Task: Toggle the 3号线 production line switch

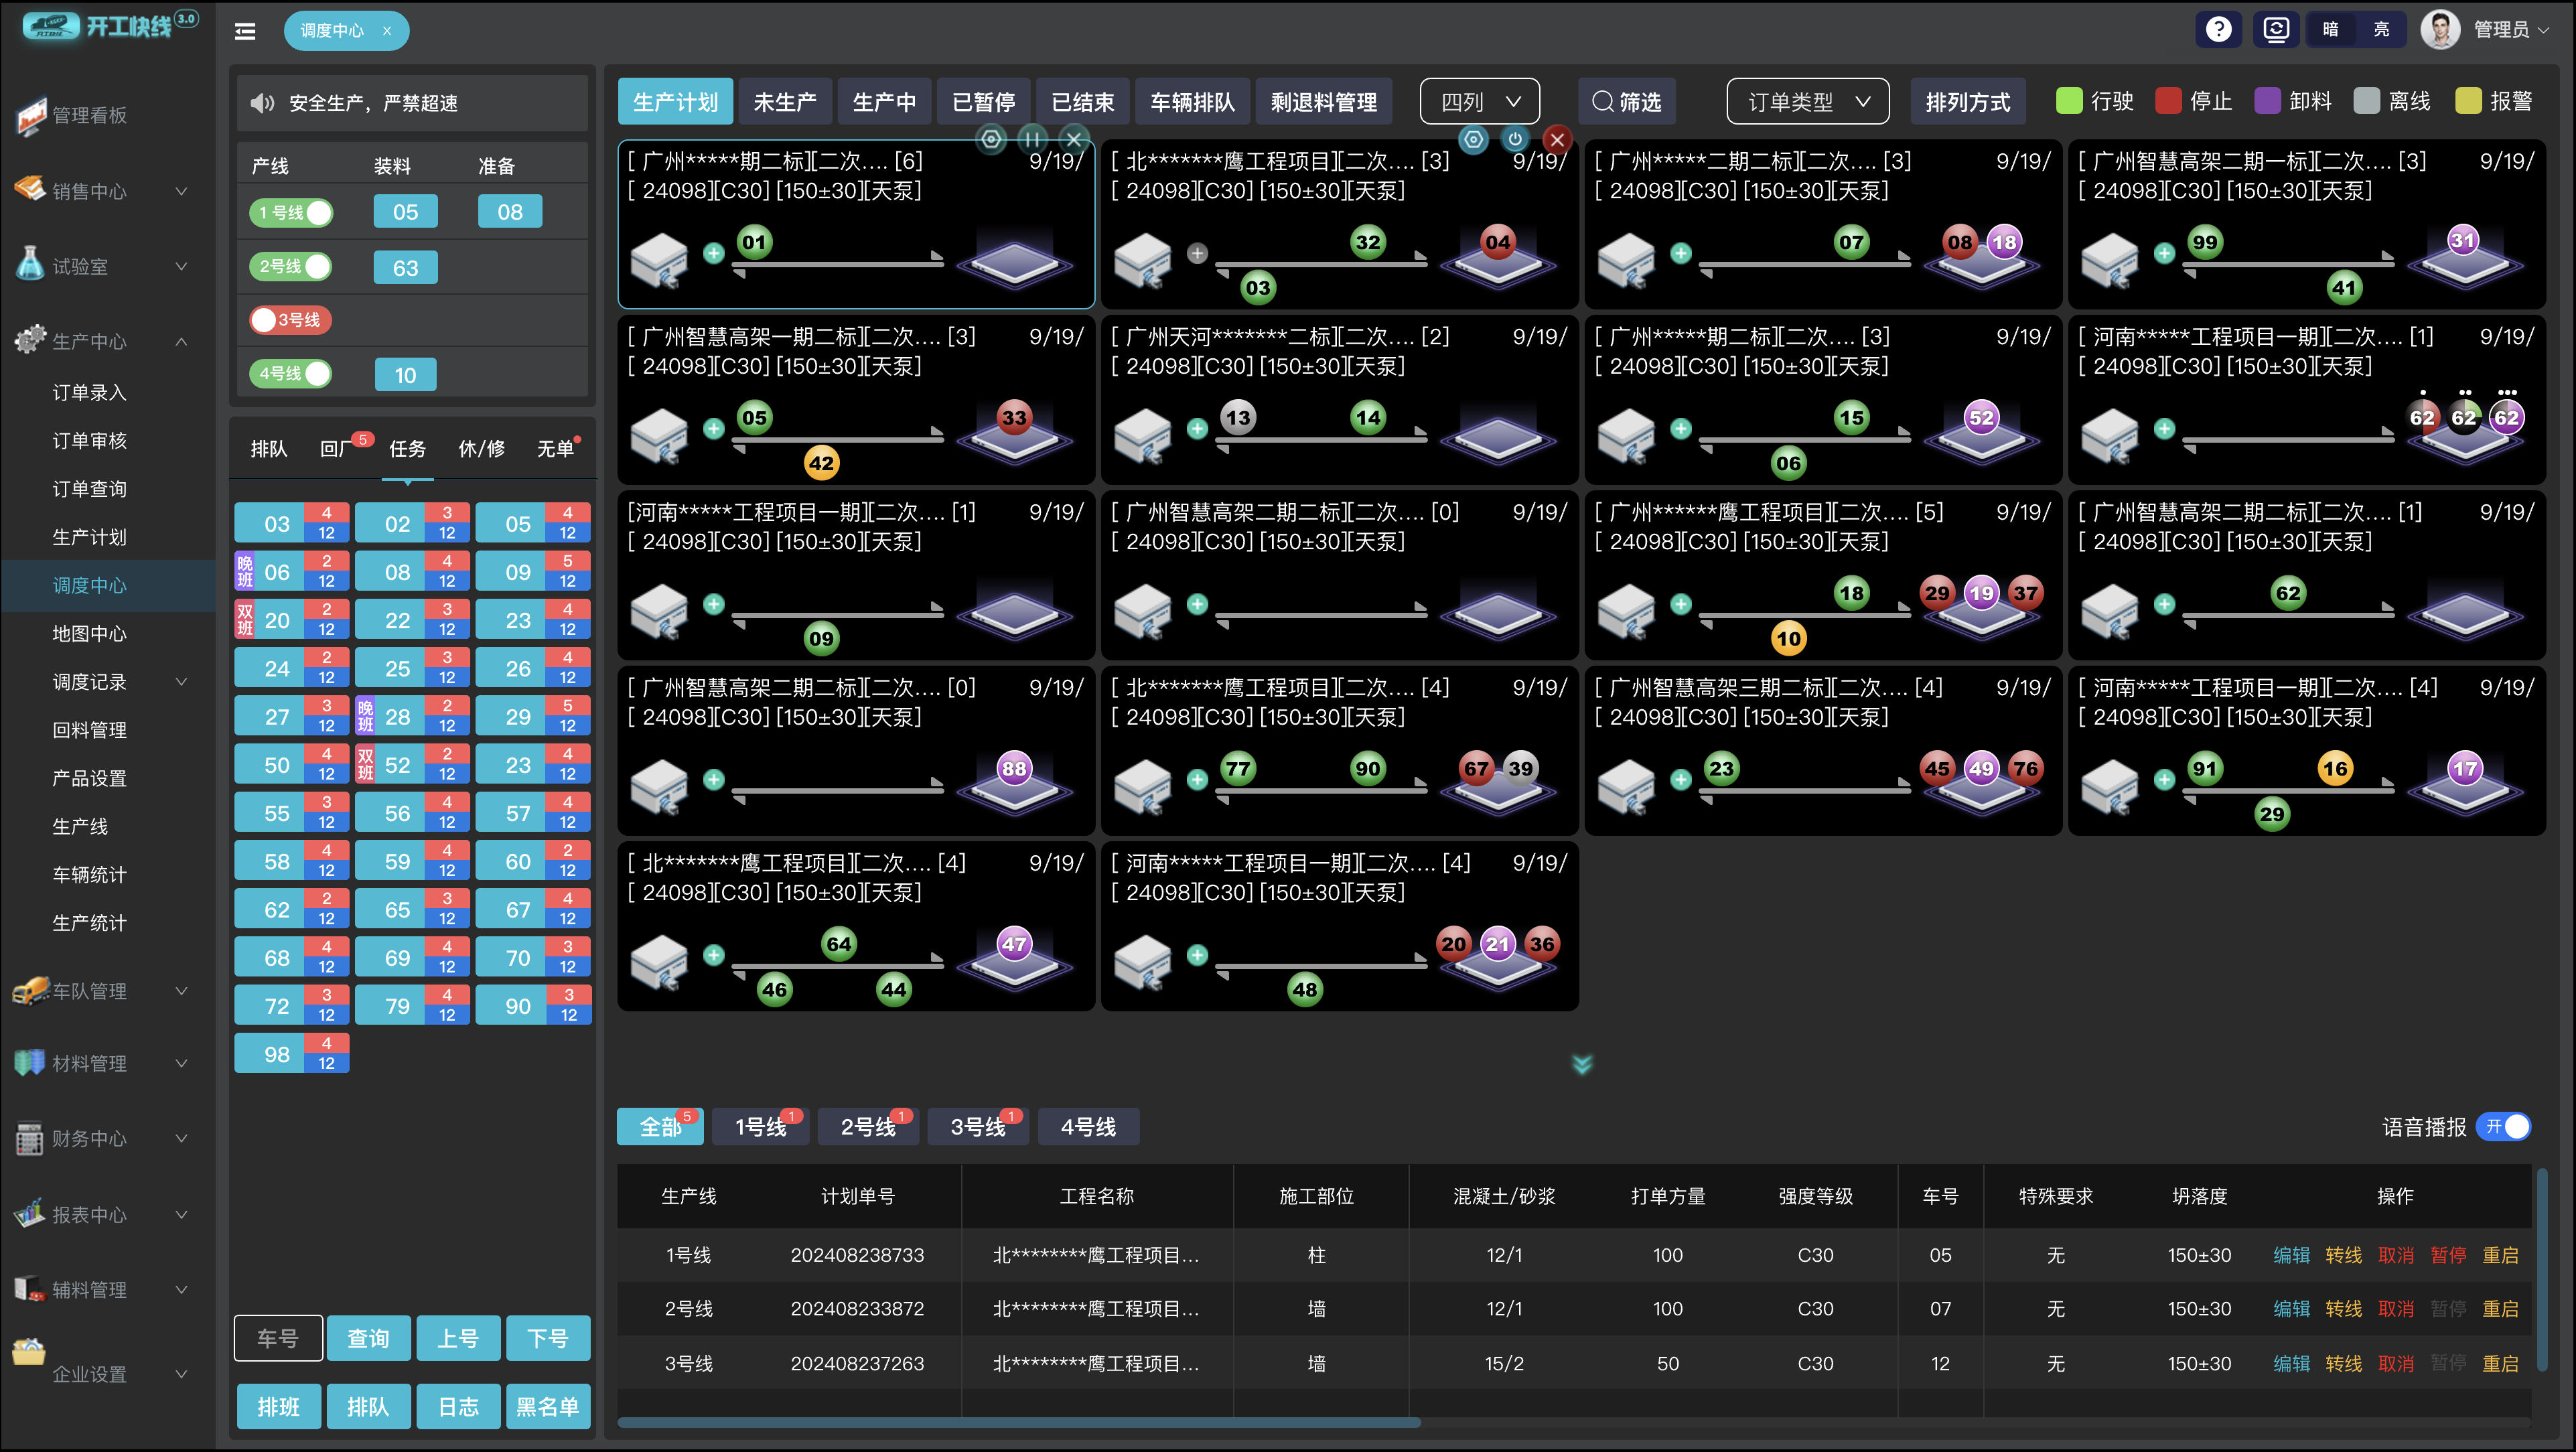Action: click(290, 320)
